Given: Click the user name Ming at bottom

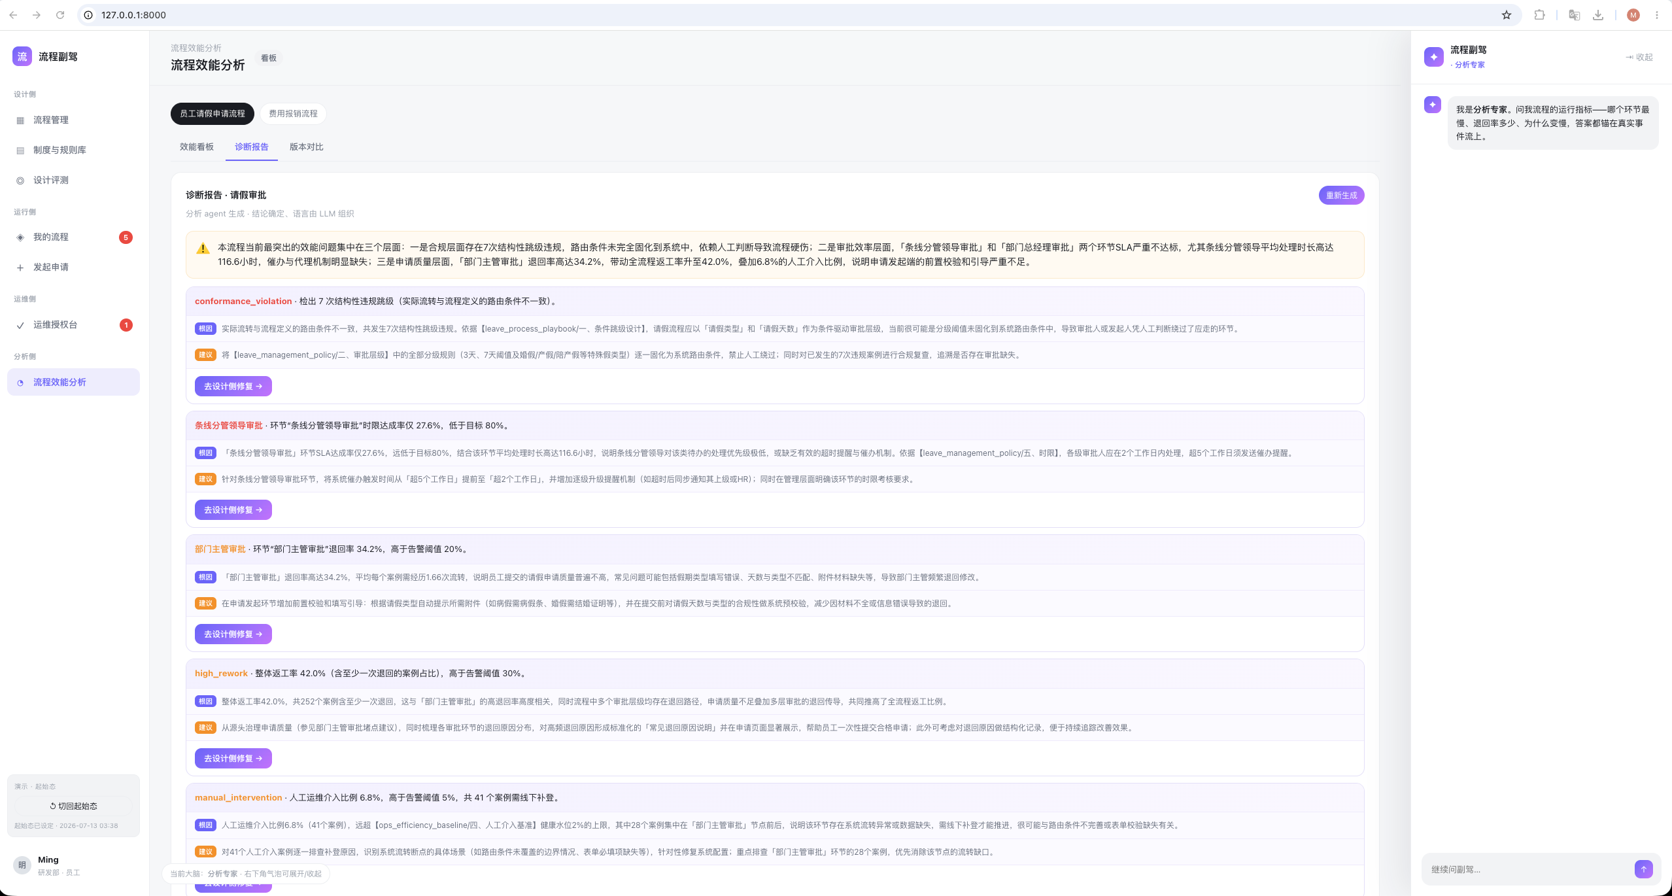Looking at the screenshot, I should click(48, 860).
